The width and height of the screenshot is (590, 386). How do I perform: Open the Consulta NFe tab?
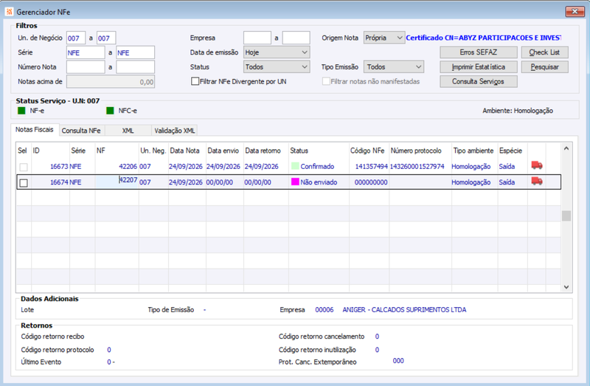[81, 131]
